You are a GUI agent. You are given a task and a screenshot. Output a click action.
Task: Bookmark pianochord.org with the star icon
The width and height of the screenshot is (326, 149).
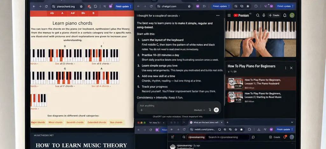pos(81,6)
